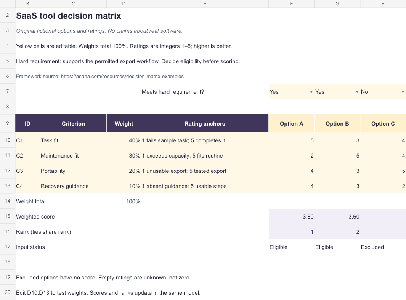Open the Option C 'No' requirement dropdown
Viewport: 406px width, 300px height.
[x=403, y=92]
